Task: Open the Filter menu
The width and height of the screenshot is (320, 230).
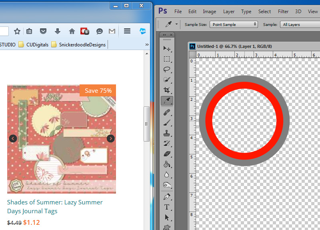Action: (x=283, y=12)
